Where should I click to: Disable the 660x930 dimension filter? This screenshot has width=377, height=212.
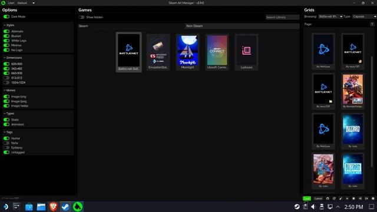6,73
